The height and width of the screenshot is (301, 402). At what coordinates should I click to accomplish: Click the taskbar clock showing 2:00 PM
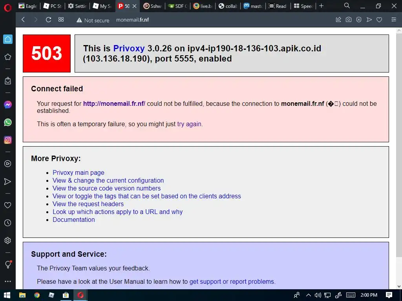pos(369,295)
